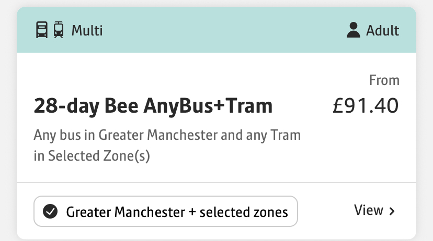The image size is (433, 241).
Task: Click the From label above the price
Action: 384,80
